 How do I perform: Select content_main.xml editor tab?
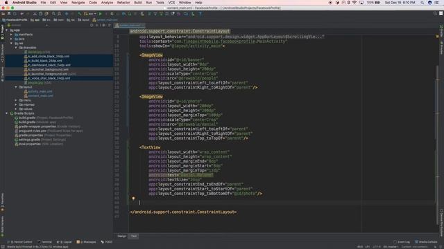point(130,26)
